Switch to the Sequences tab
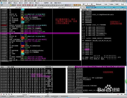 coord(109,7)
